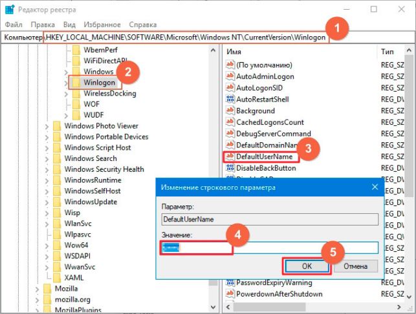Image resolution: width=416 pixels, height=314 pixels.
Task: Click tree pane scroll up arrow
Action: [x=213, y=50]
